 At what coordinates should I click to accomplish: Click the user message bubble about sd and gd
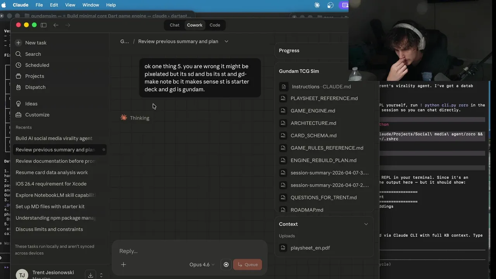click(x=200, y=78)
